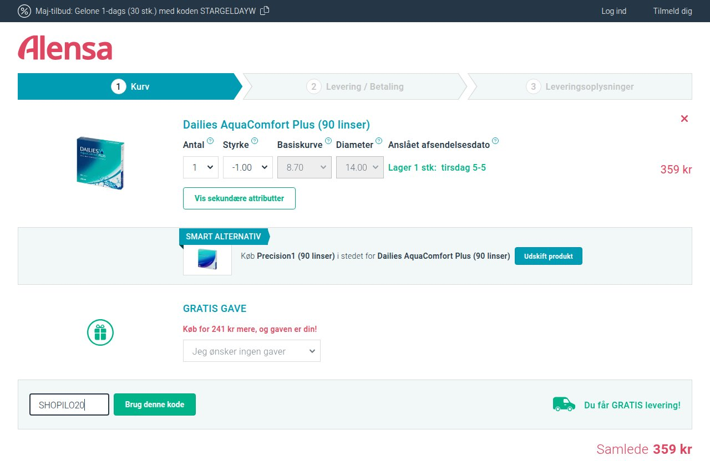Viewport: 710px width, 461px height.
Task: Click Tilmeld dig link
Action: 673,11
